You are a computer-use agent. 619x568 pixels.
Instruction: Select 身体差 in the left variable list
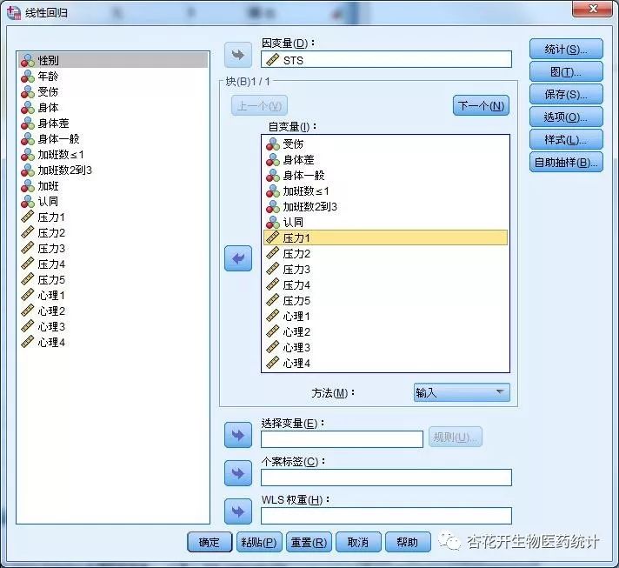click(113, 124)
